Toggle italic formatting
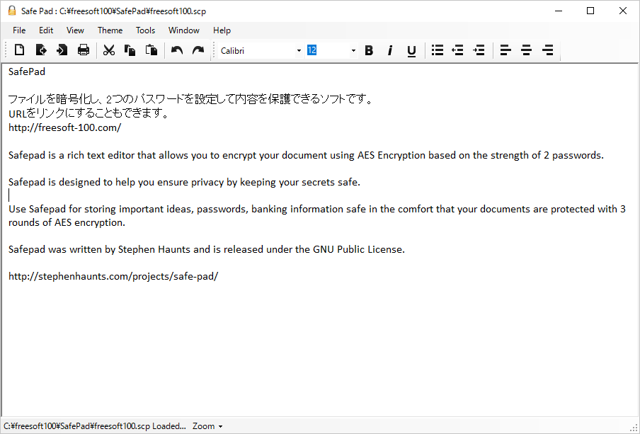640x434 pixels. click(x=390, y=50)
